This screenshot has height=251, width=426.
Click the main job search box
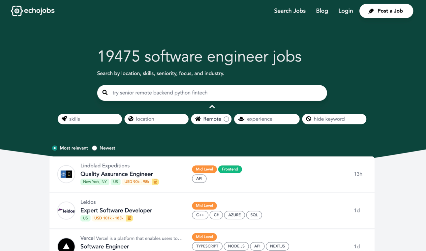point(212,93)
